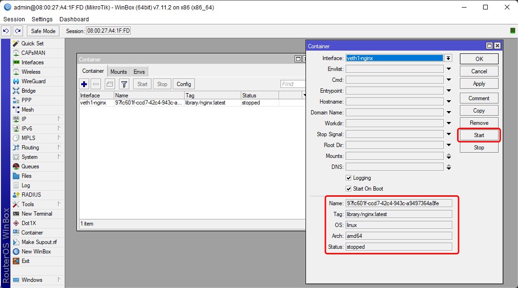Open the Settings menu

tap(42, 19)
